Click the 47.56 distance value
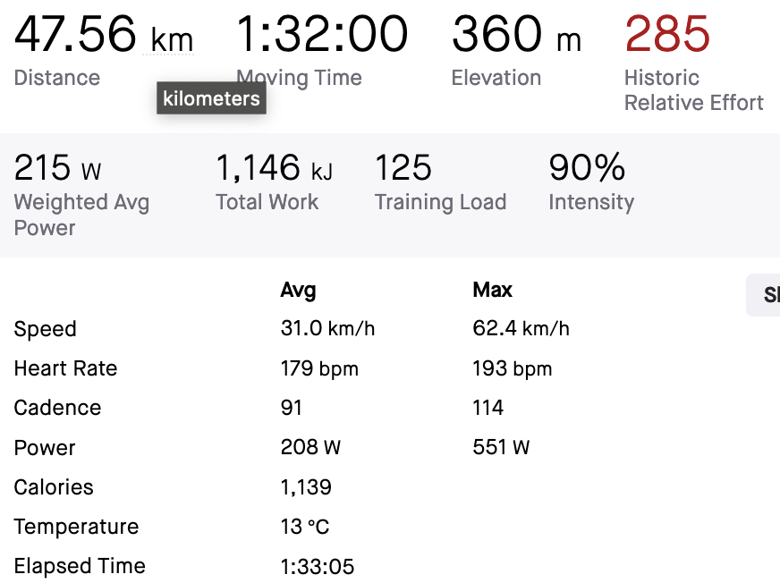 [x=75, y=35]
